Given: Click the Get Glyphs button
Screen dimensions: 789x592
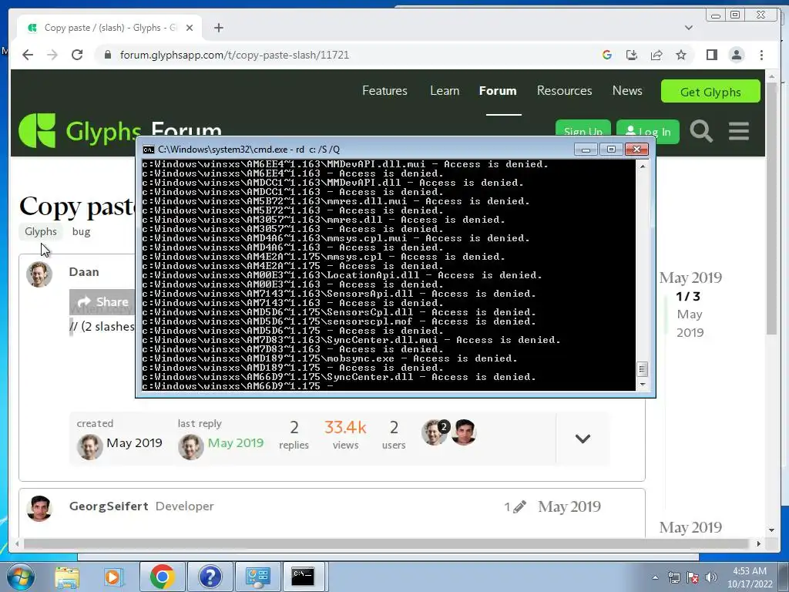Looking at the screenshot, I should coord(710,91).
